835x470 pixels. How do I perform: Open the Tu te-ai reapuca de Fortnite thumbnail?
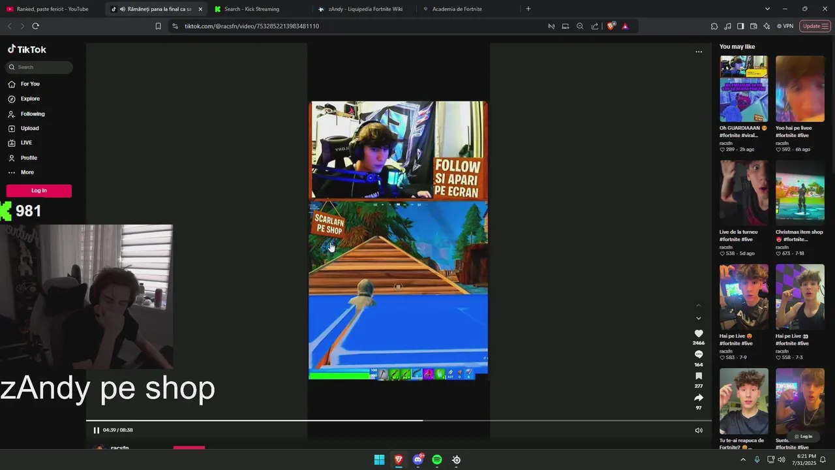pyautogui.click(x=744, y=401)
